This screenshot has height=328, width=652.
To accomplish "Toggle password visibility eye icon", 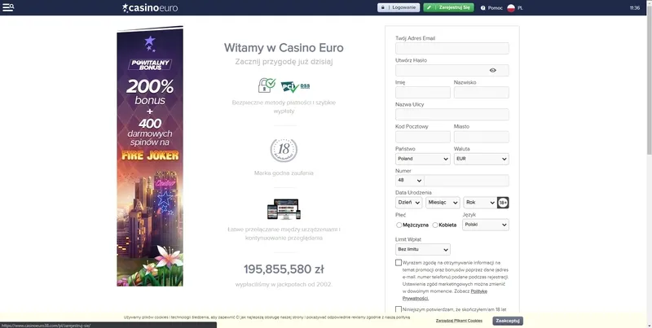I will coord(493,70).
